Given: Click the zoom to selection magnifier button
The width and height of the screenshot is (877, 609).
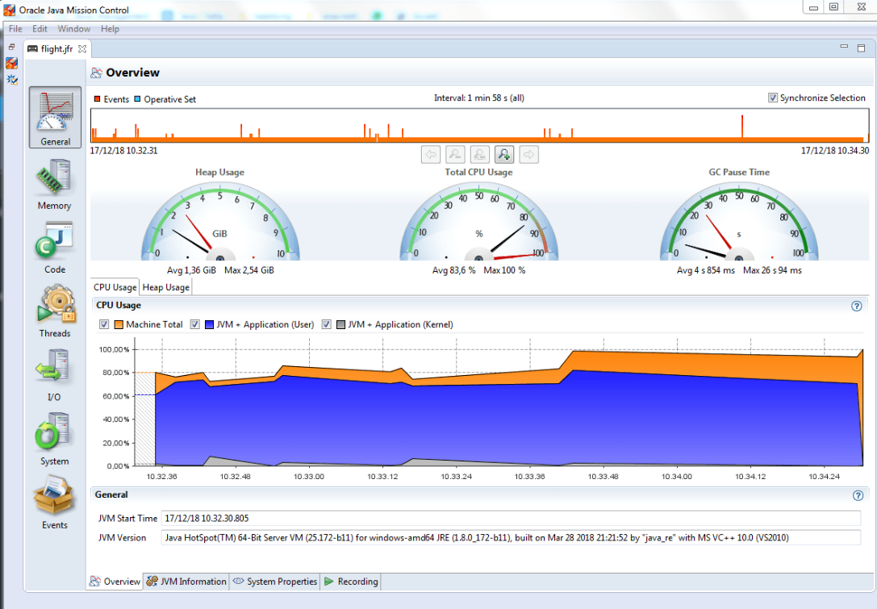Looking at the screenshot, I should [480, 154].
